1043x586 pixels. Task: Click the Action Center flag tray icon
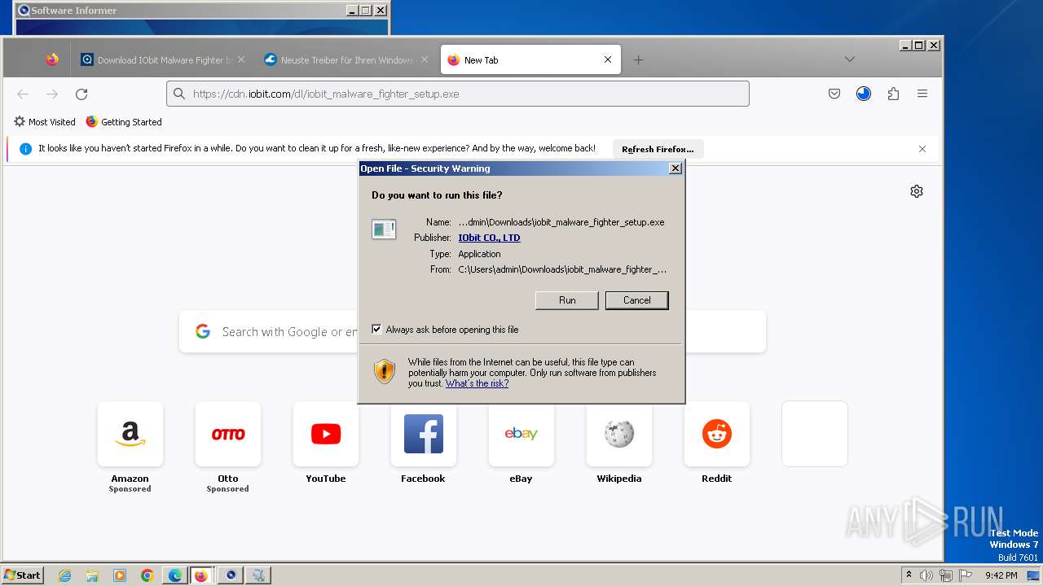click(x=966, y=575)
